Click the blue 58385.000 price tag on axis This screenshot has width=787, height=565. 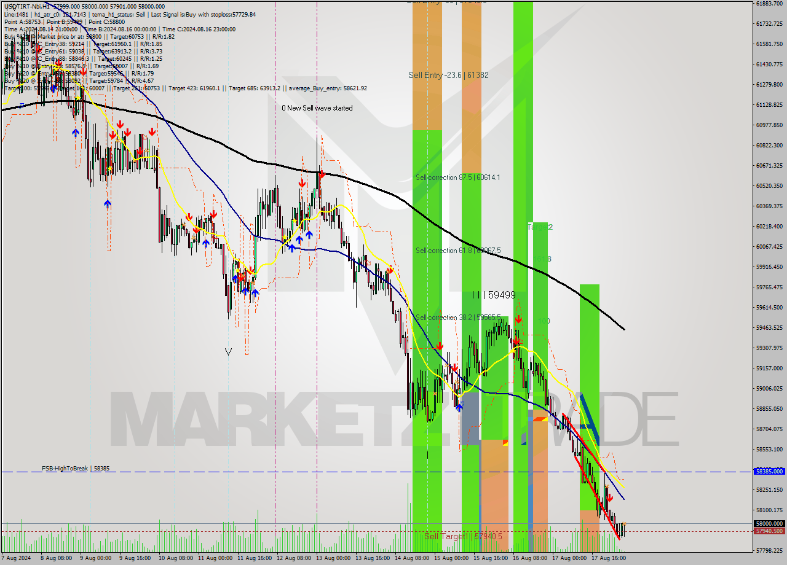click(769, 471)
